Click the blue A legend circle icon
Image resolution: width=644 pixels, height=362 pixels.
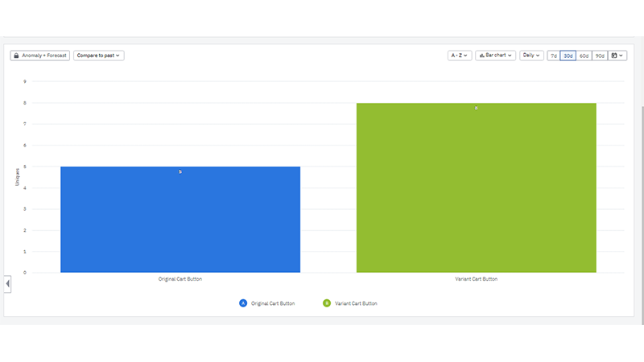click(243, 303)
